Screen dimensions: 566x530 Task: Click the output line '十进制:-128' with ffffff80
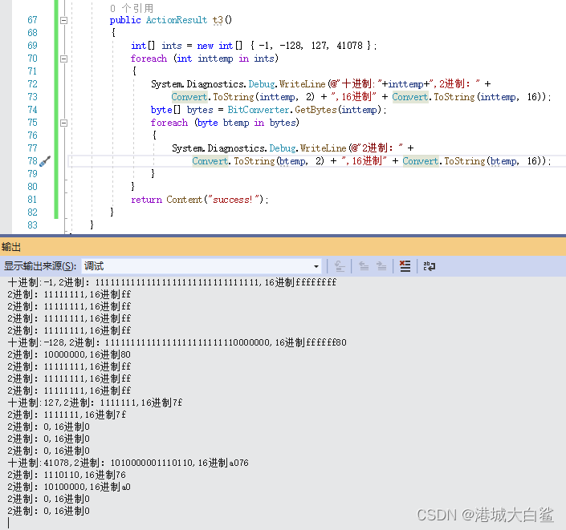[177, 342]
